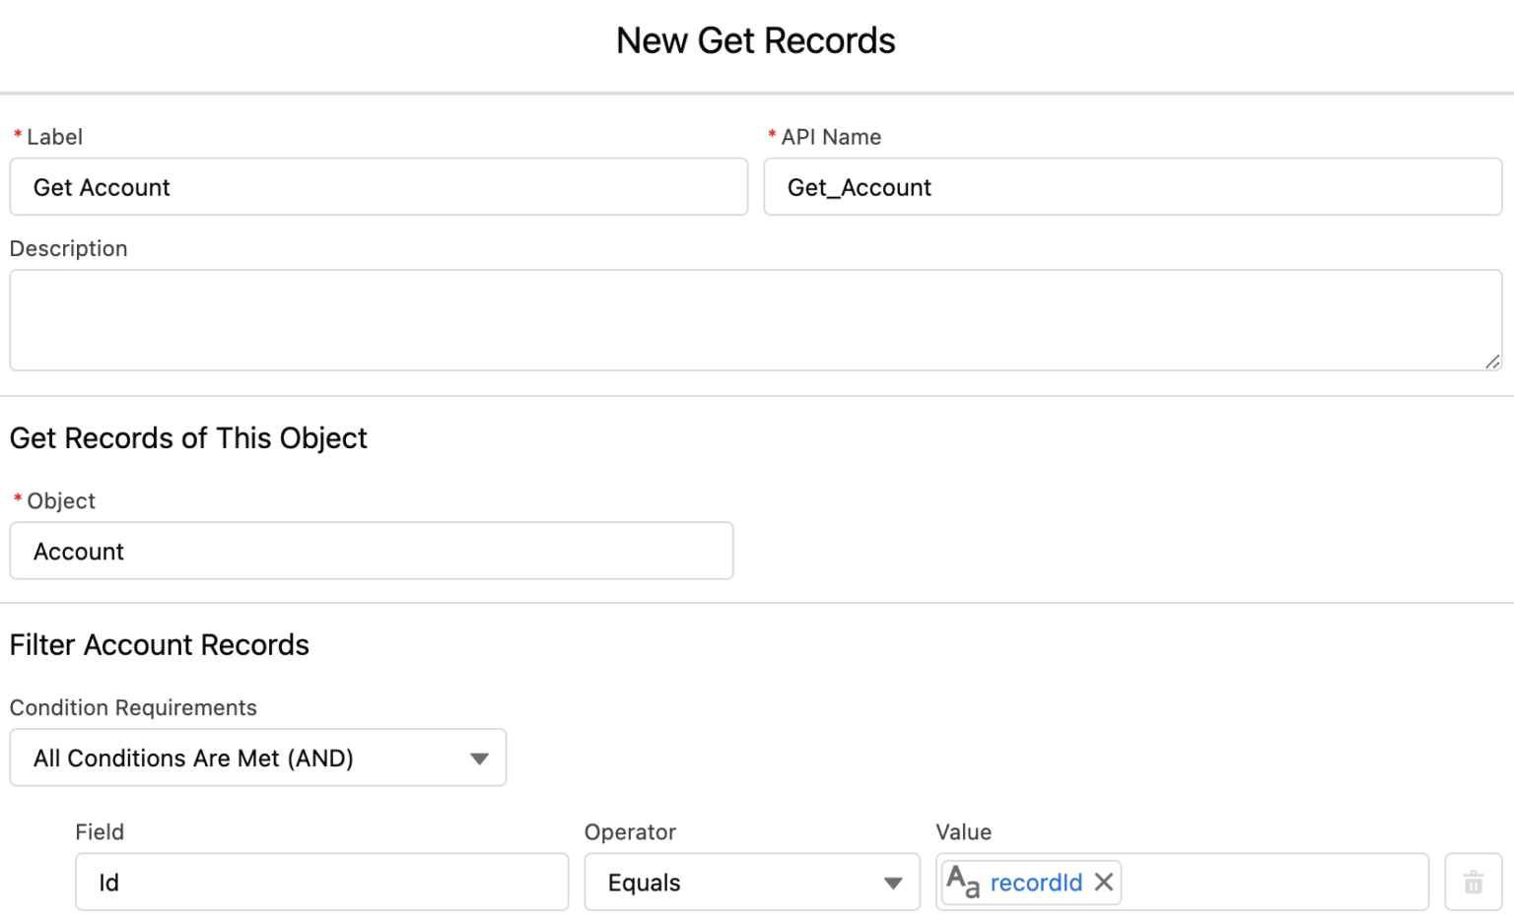
Task: Click the required asterisk beside Object
Action: click(x=17, y=500)
